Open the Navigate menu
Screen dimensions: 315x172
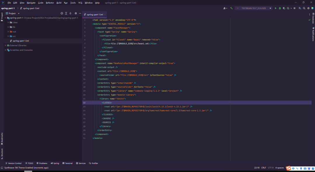(31, 3)
